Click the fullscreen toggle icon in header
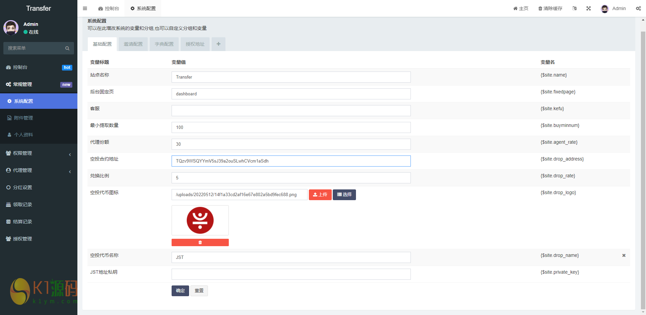The height and width of the screenshot is (315, 646). click(x=588, y=8)
